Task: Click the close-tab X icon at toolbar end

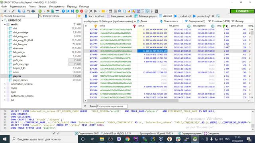Action: tap(156, 11)
